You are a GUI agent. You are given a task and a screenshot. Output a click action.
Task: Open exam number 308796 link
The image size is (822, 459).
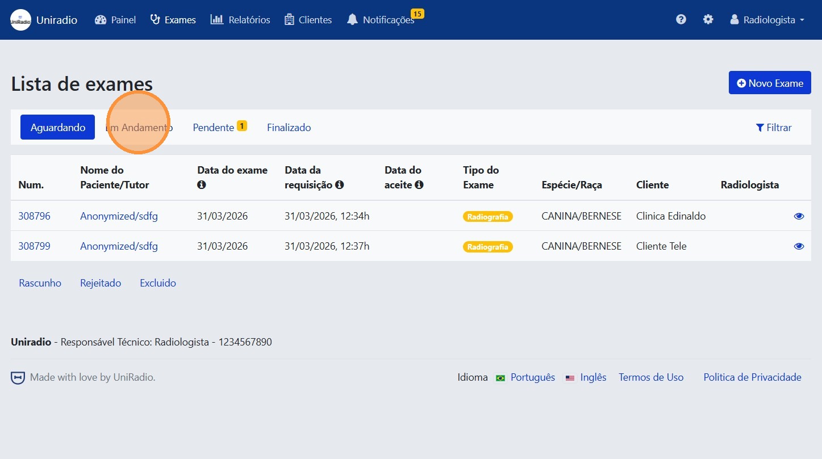coord(34,216)
